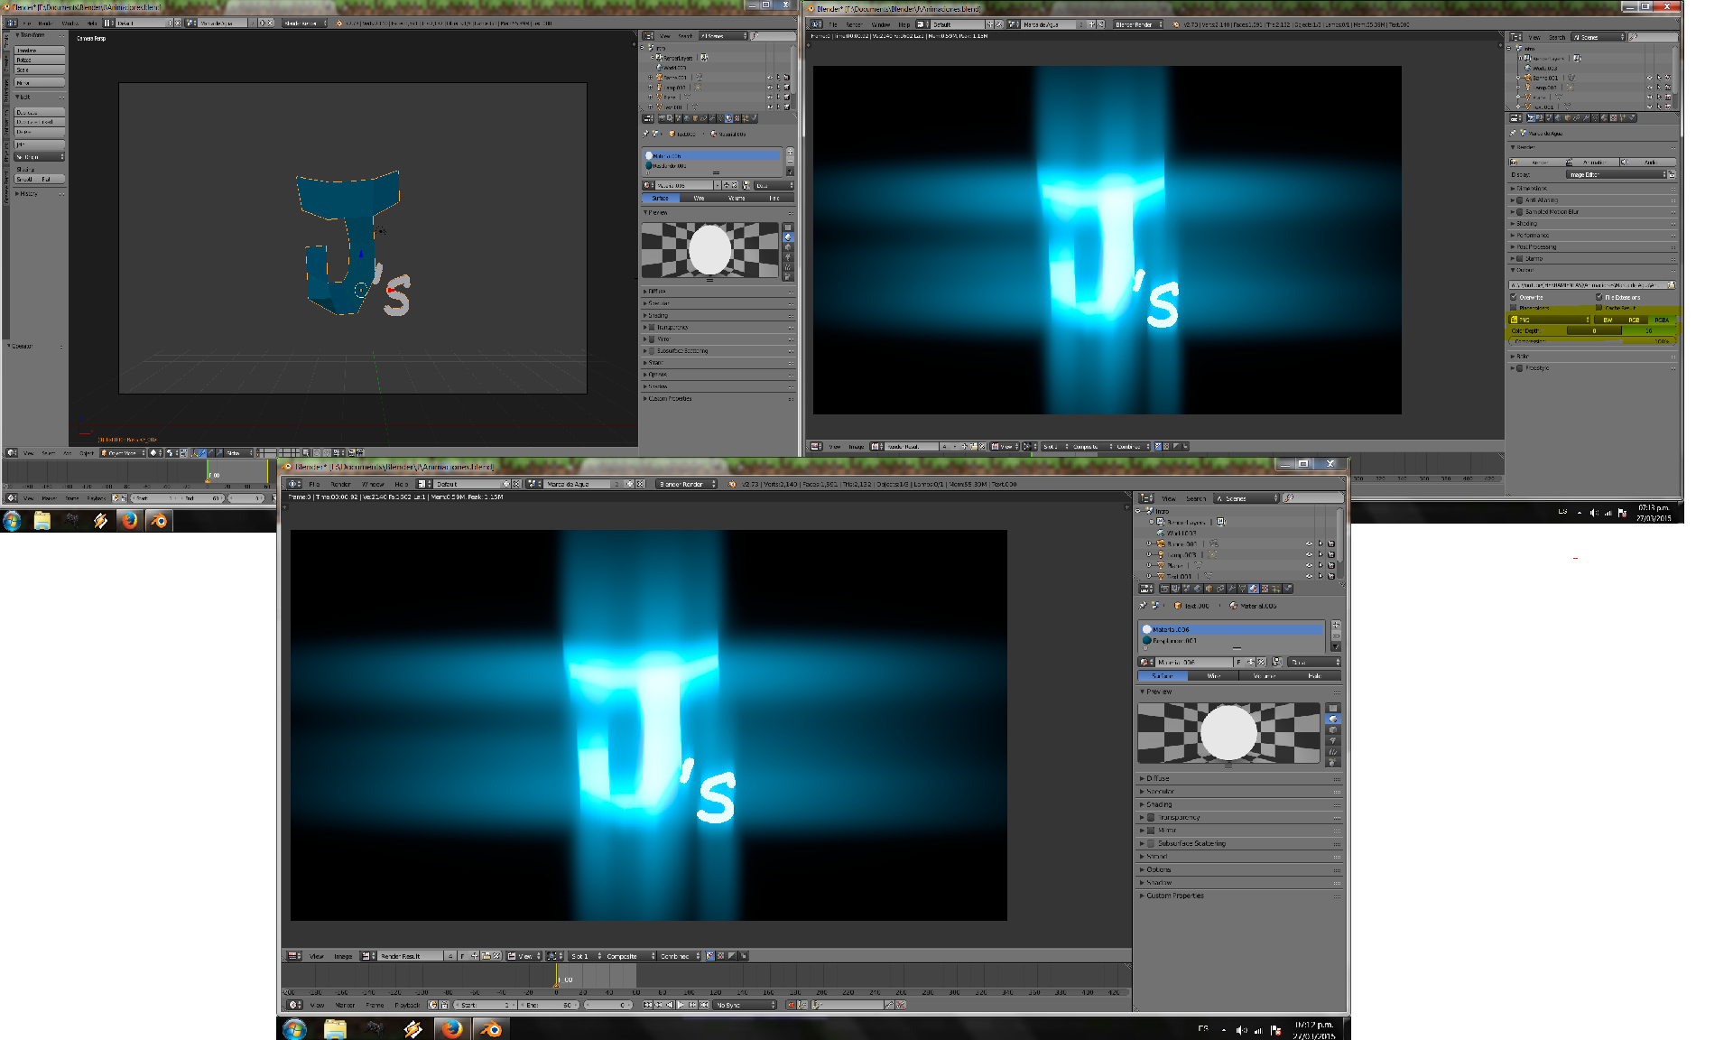Click the Animation render button
The width and height of the screenshot is (1733, 1040).
click(1594, 162)
